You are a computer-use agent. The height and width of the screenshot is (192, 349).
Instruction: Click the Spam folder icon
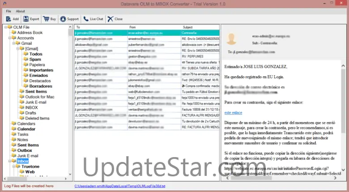(x=26, y=59)
